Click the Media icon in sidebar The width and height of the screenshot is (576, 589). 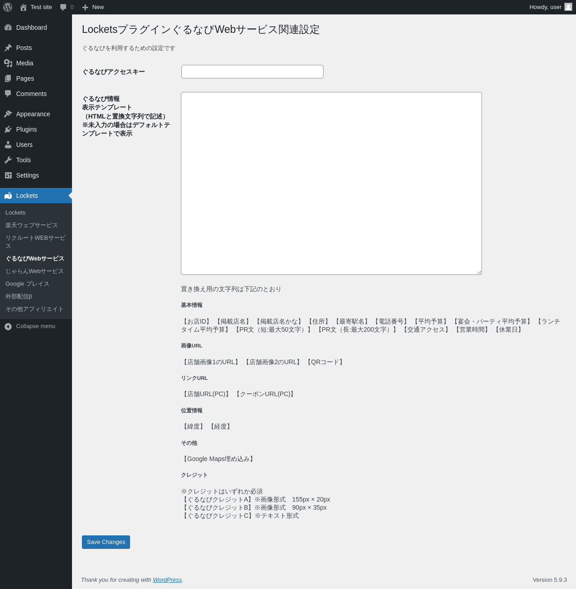point(8,63)
